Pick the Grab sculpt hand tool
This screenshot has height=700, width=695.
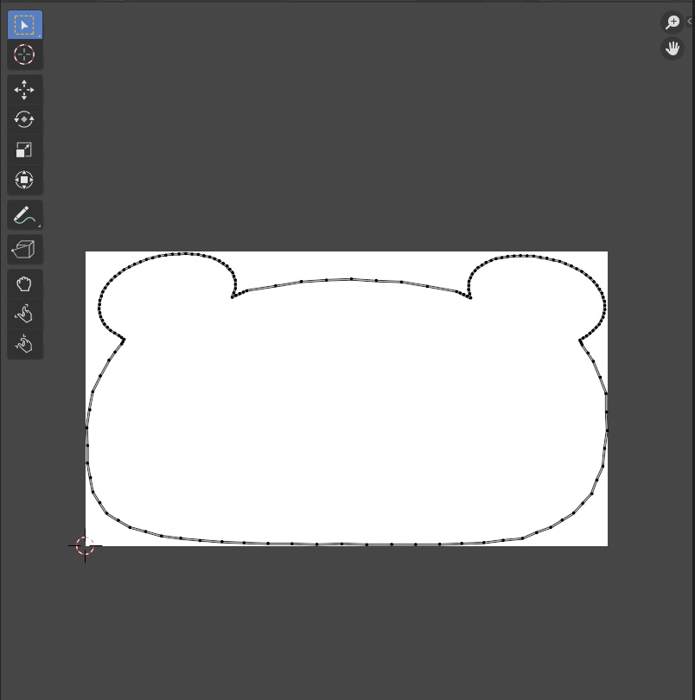(24, 284)
